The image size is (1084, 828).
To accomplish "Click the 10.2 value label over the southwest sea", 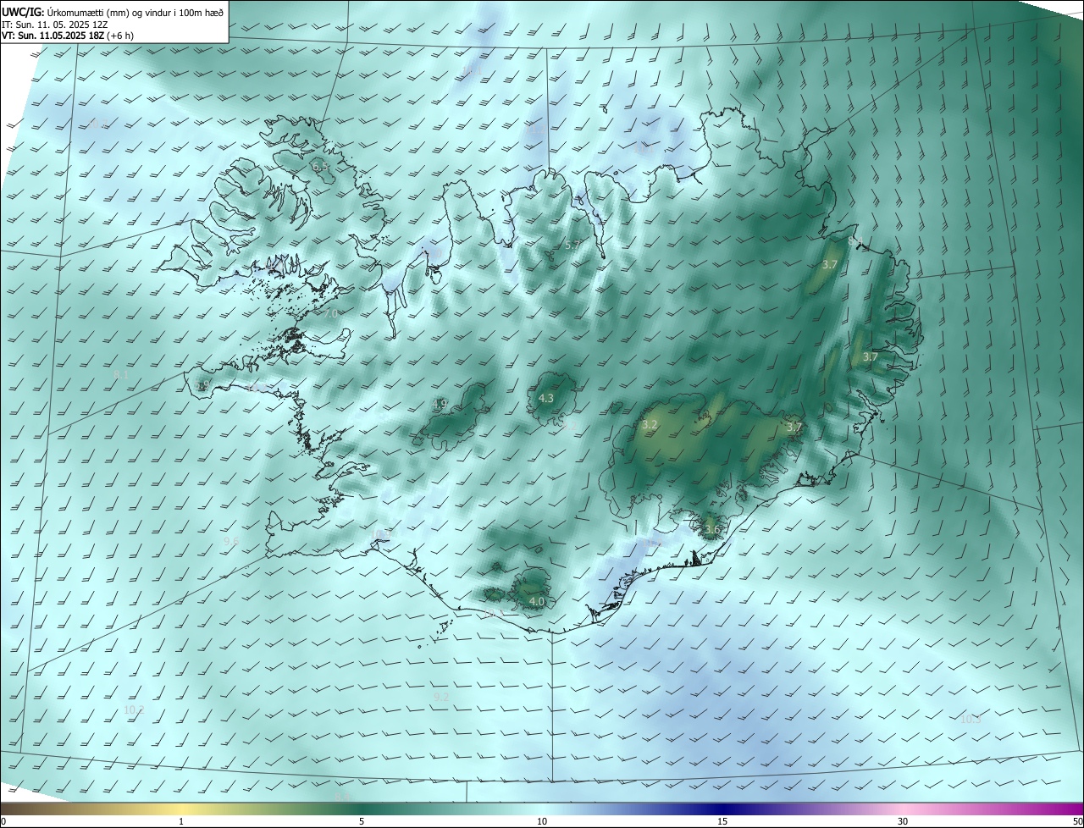I will pyautogui.click(x=134, y=709).
